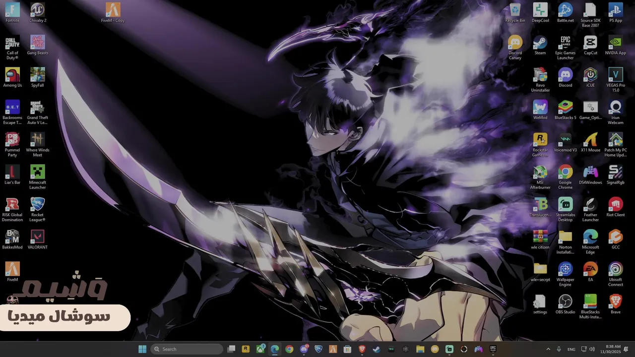Select the Revo Uninstaller desktop icon

point(540,80)
